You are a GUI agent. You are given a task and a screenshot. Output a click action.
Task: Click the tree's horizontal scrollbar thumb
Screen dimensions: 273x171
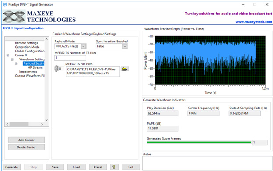coord(19,124)
